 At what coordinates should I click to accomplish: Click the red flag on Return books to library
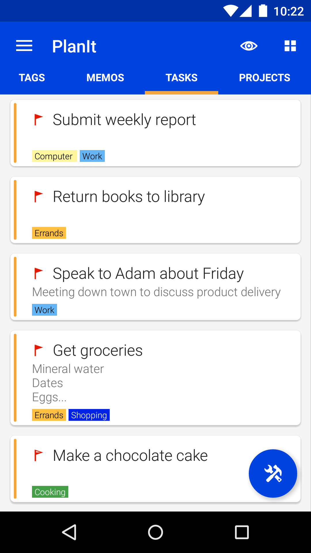point(38,196)
